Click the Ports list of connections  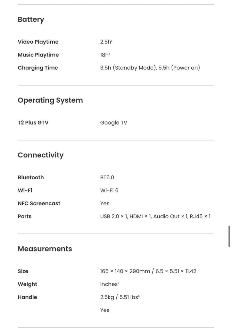click(155, 216)
